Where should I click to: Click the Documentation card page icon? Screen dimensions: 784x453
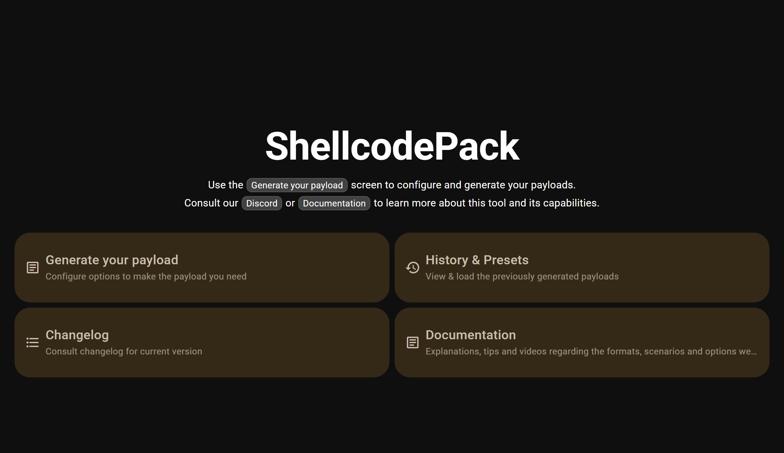(x=412, y=342)
